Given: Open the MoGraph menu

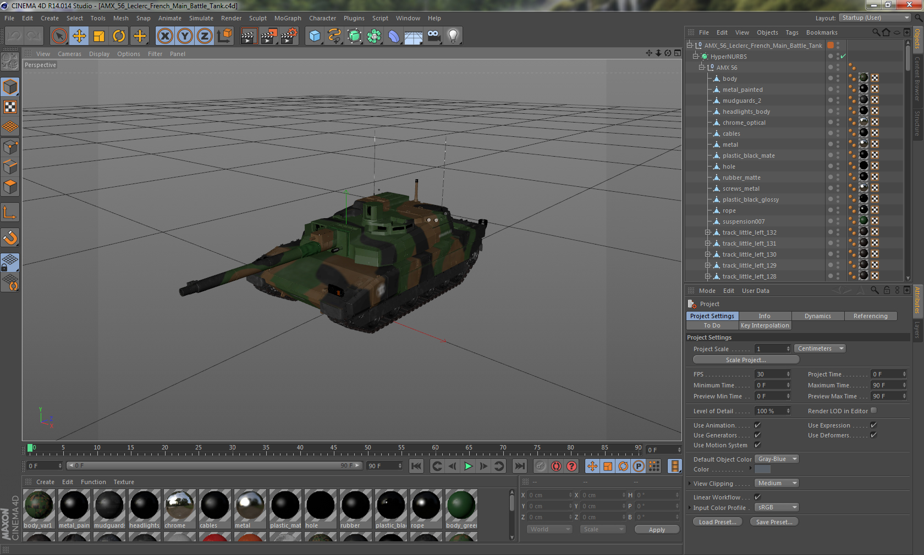Looking at the screenshot, I should (288, 18).
